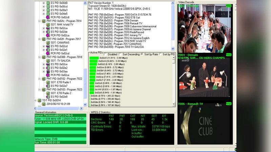Screen dimensions: 271x152
Task: Click the PCR PID 0x02cd pink icon
Action: coord(48,53)
